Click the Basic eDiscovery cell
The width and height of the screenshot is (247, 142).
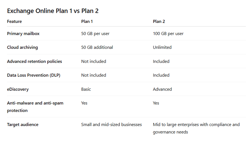pyautogui.click(x=86, y=89)
